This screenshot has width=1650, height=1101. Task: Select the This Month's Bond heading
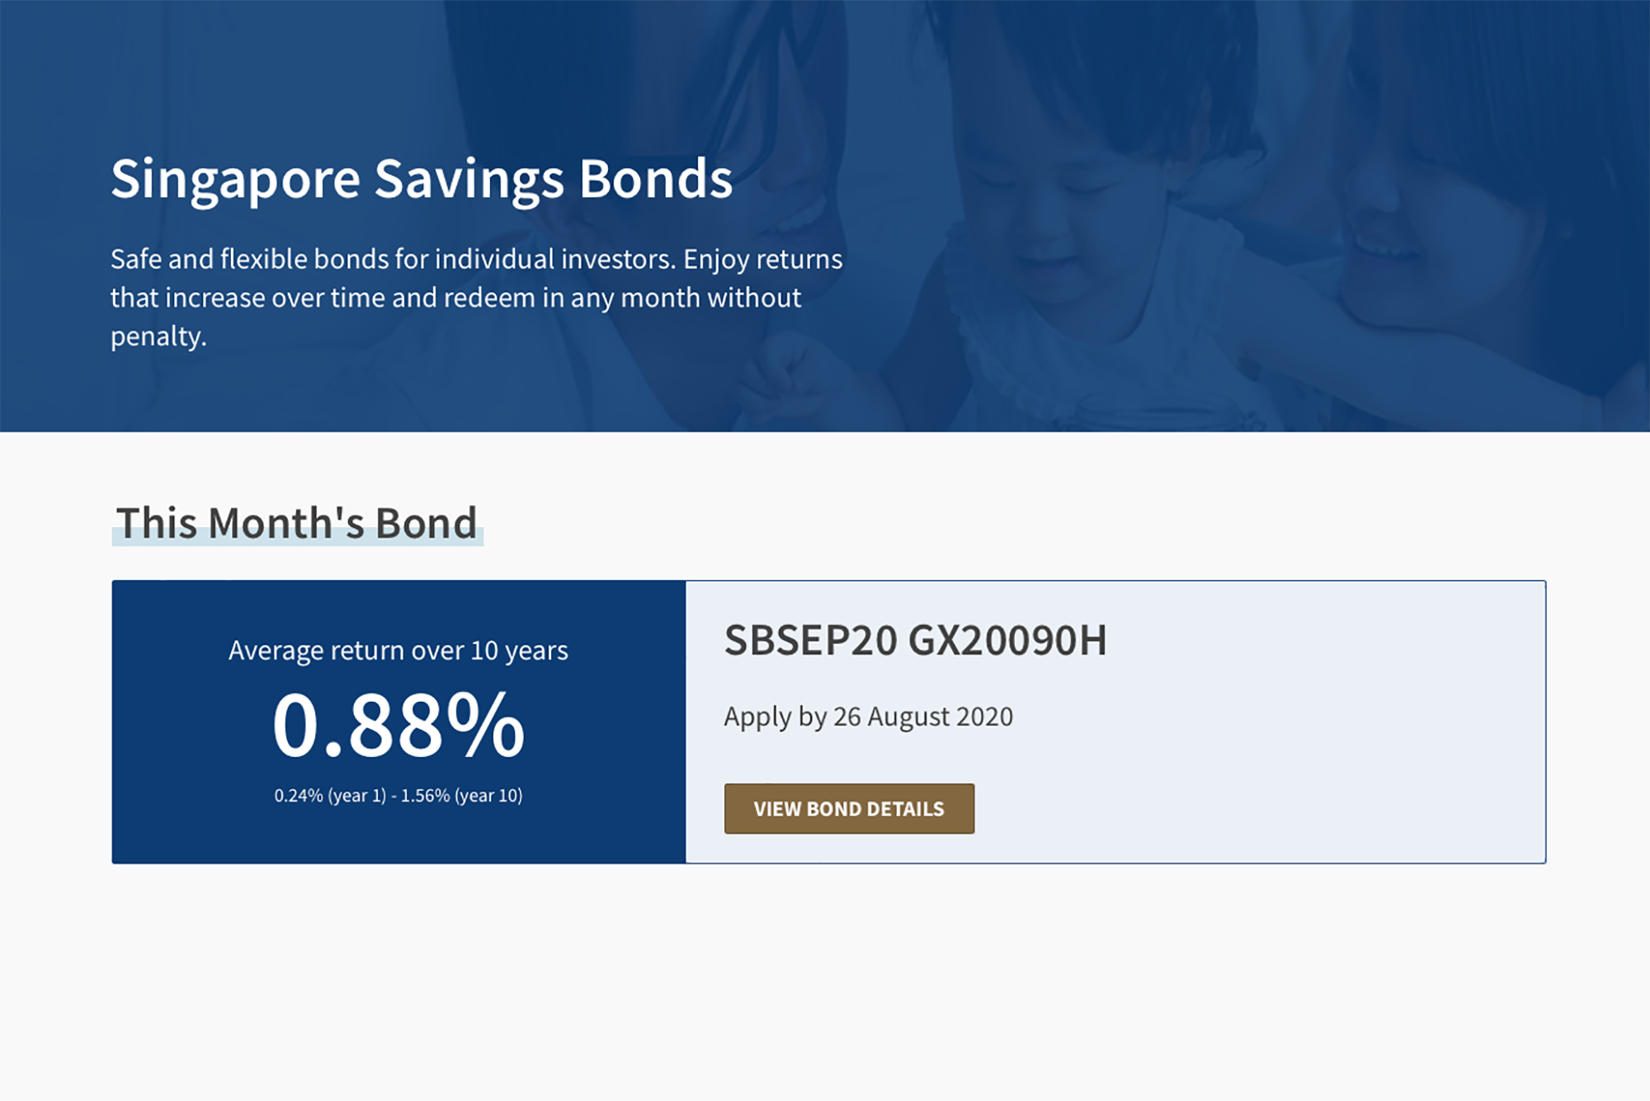coord(297,523)
